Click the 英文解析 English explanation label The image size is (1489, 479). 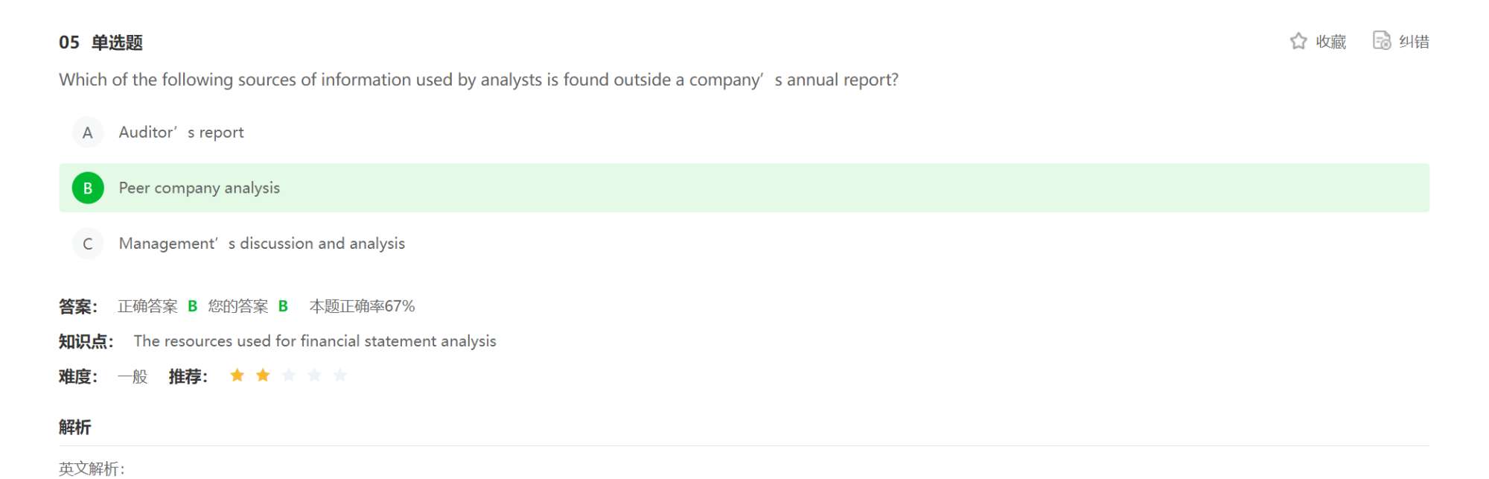tap(92, 469)
